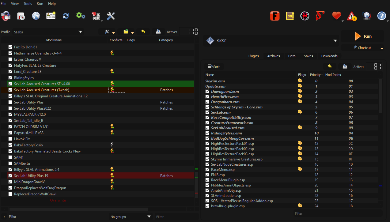Launch the red S-shaped shortcut icon
The width and height of the screenshot is (390, 222).
pyautogui.click(x=320, y=16)
